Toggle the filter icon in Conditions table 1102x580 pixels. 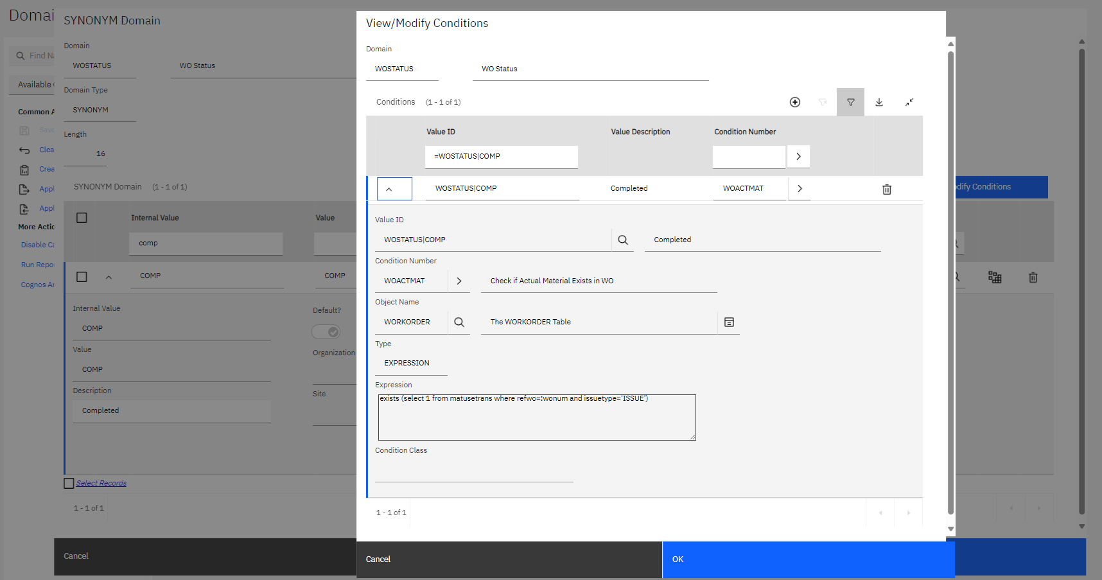(850, 102)
